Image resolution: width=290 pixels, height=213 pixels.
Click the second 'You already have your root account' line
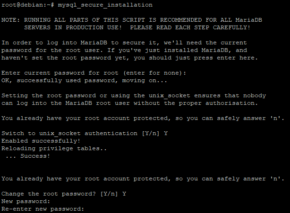(143, 179)
